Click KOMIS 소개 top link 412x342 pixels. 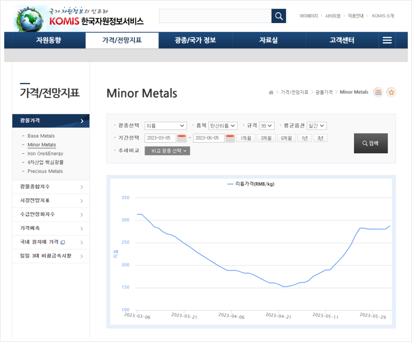[383, 16]
